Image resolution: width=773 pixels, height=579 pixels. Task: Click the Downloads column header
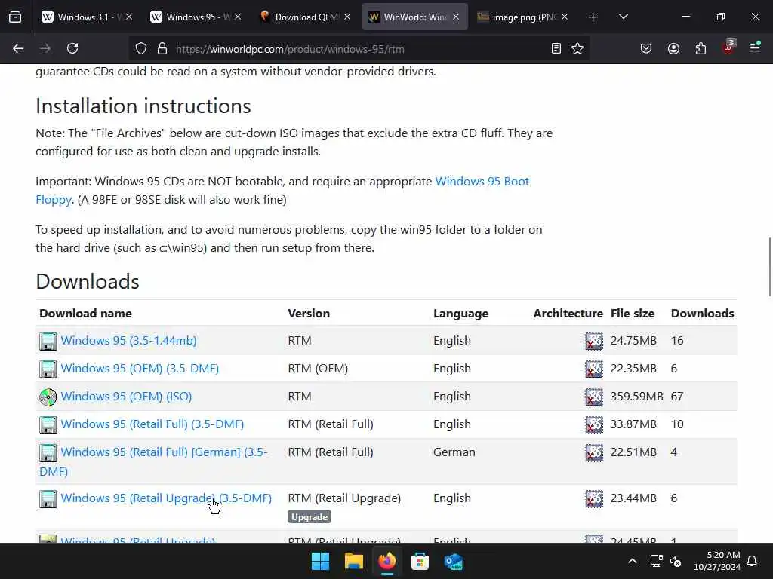[703, 313]
